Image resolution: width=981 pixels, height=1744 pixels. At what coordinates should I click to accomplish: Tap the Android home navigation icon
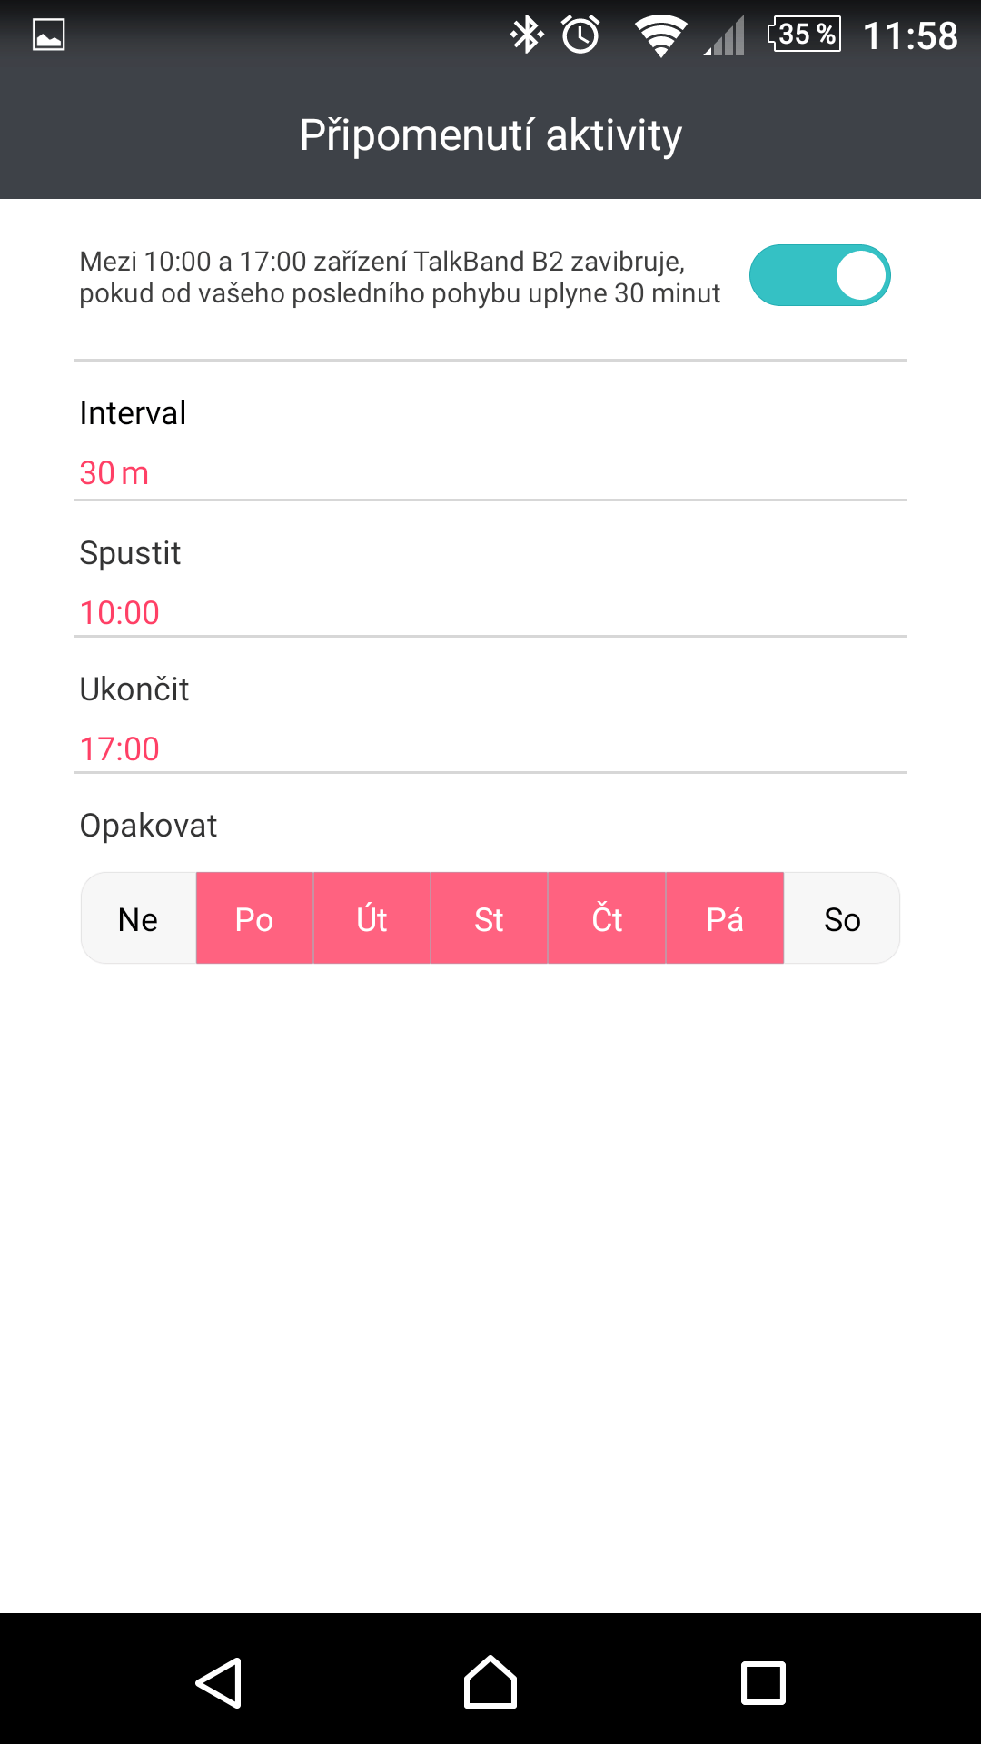(x=490, y=1682)
